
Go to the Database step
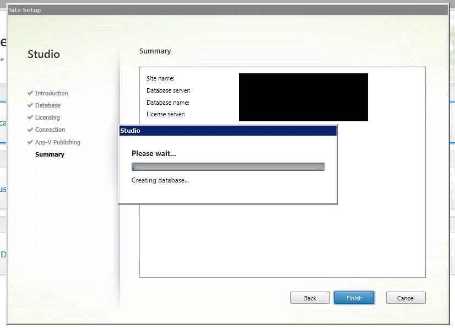(x=47, y=105)
